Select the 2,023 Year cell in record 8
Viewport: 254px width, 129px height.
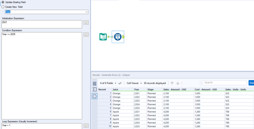140,119
